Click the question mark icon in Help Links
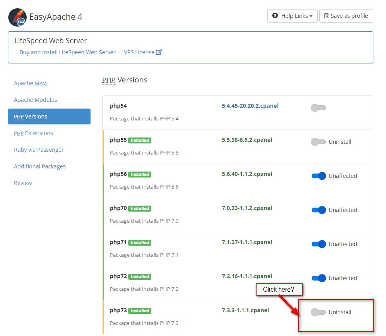The image size is (386, 336). [x=275, y=16]
